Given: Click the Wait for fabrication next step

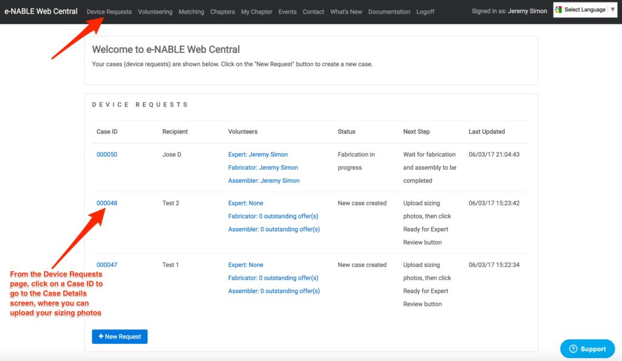Looking at the screenshot, I should pyautogui.click(x=429, y=167).
